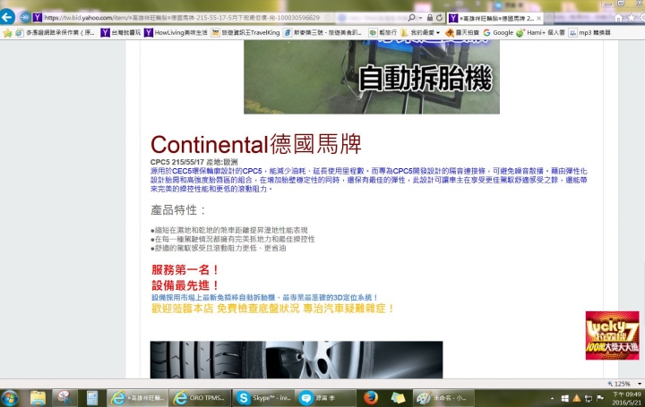The height and width of the screenshot is (407, 645).
Task: Click the address bar URL field
Action: tap(181, 18)
